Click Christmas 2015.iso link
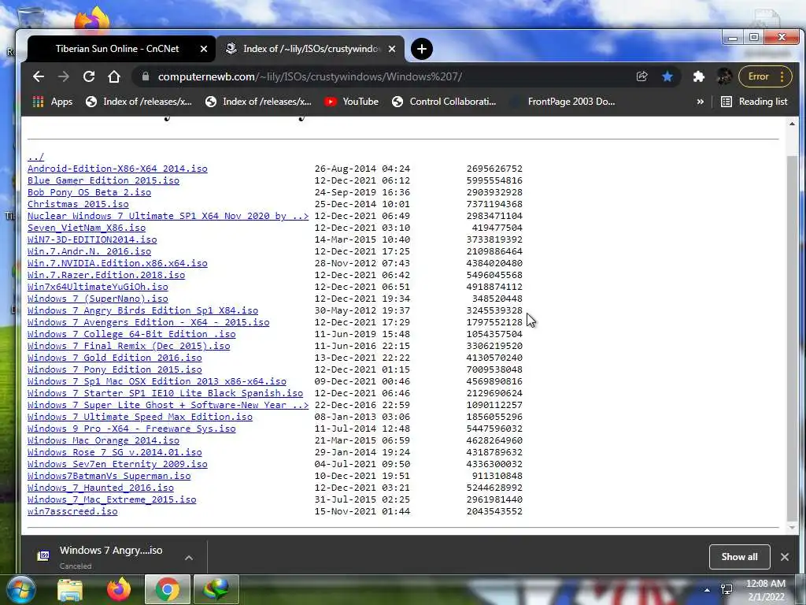The height and width of the screenshot is (605, 806). tap(78, 204)
